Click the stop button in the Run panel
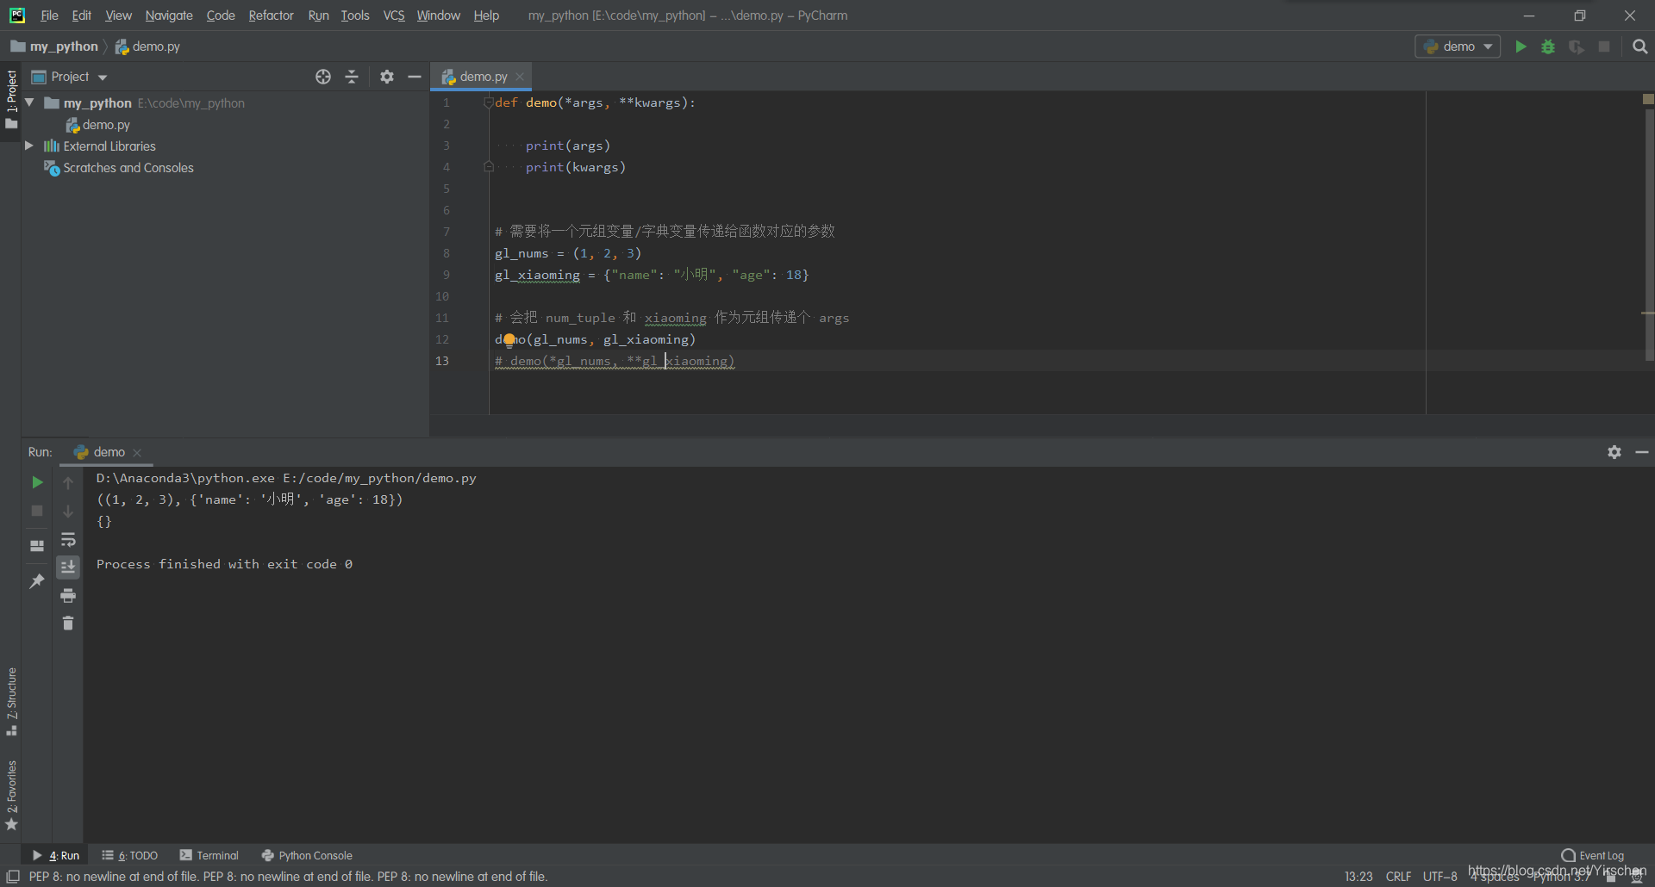 [37, 511]
